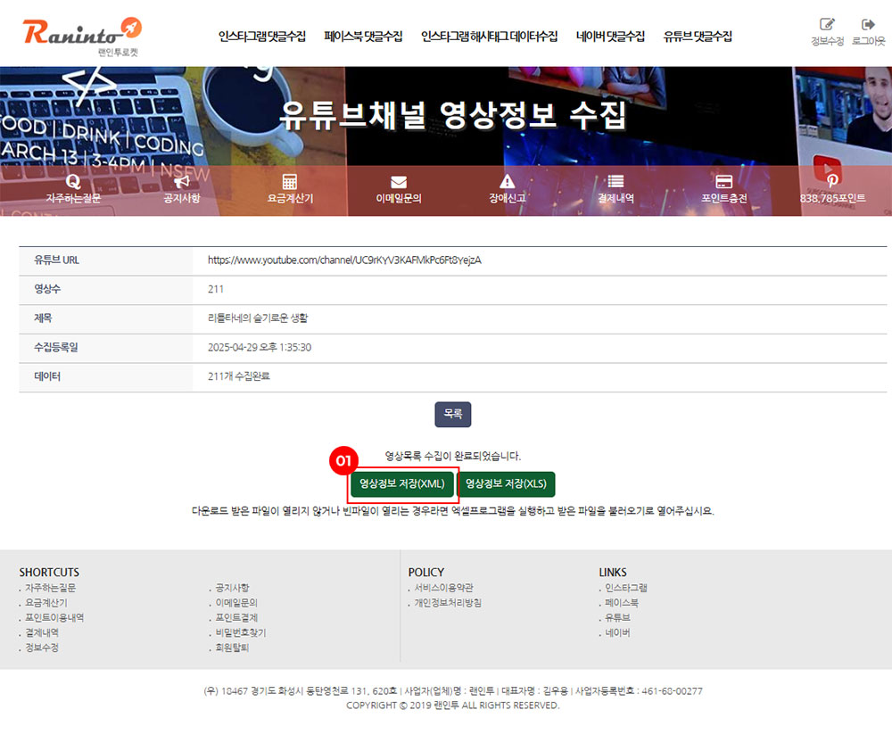892x751 pixels.
Task: Go to 인스타그램 댓글수집 menu
Action: pos(261,37)
